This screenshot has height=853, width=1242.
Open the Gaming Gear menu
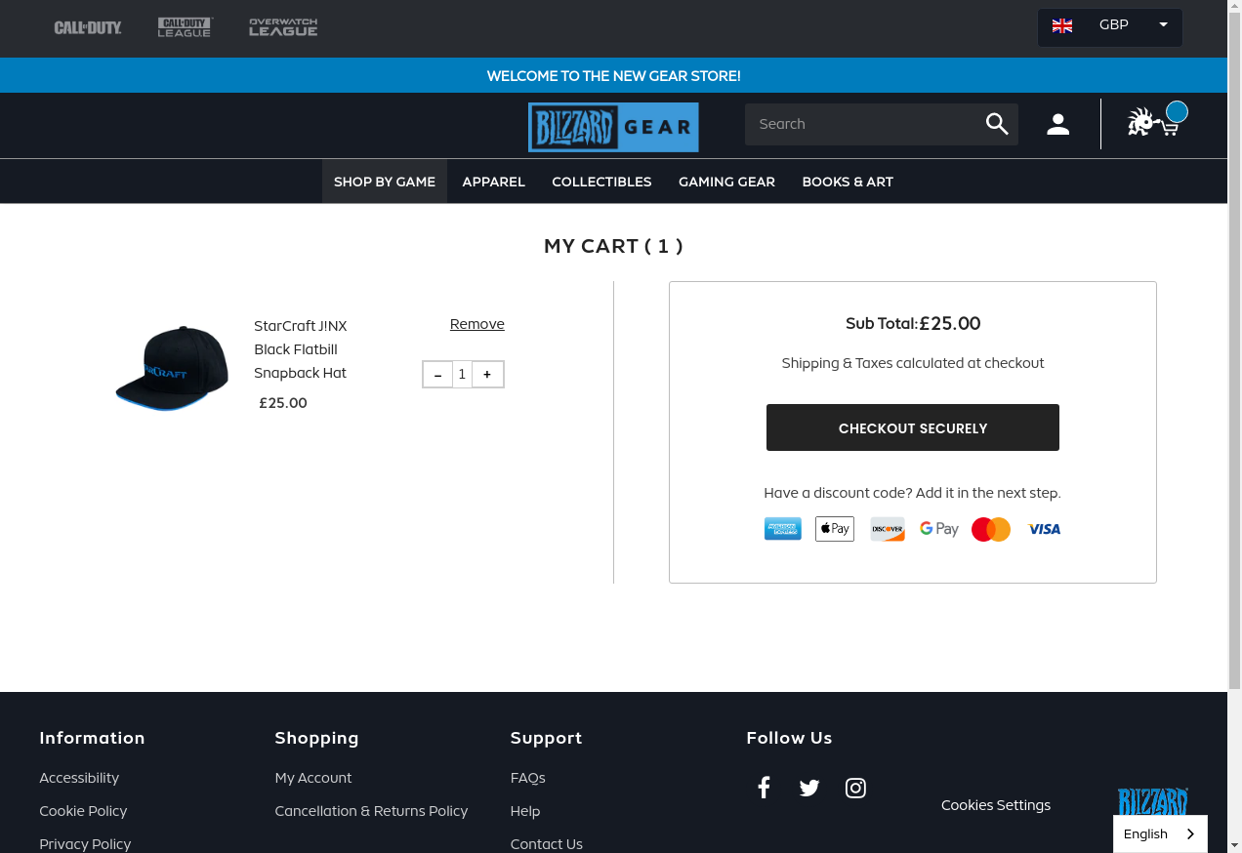pyautogui.click(x=726, y=182)
